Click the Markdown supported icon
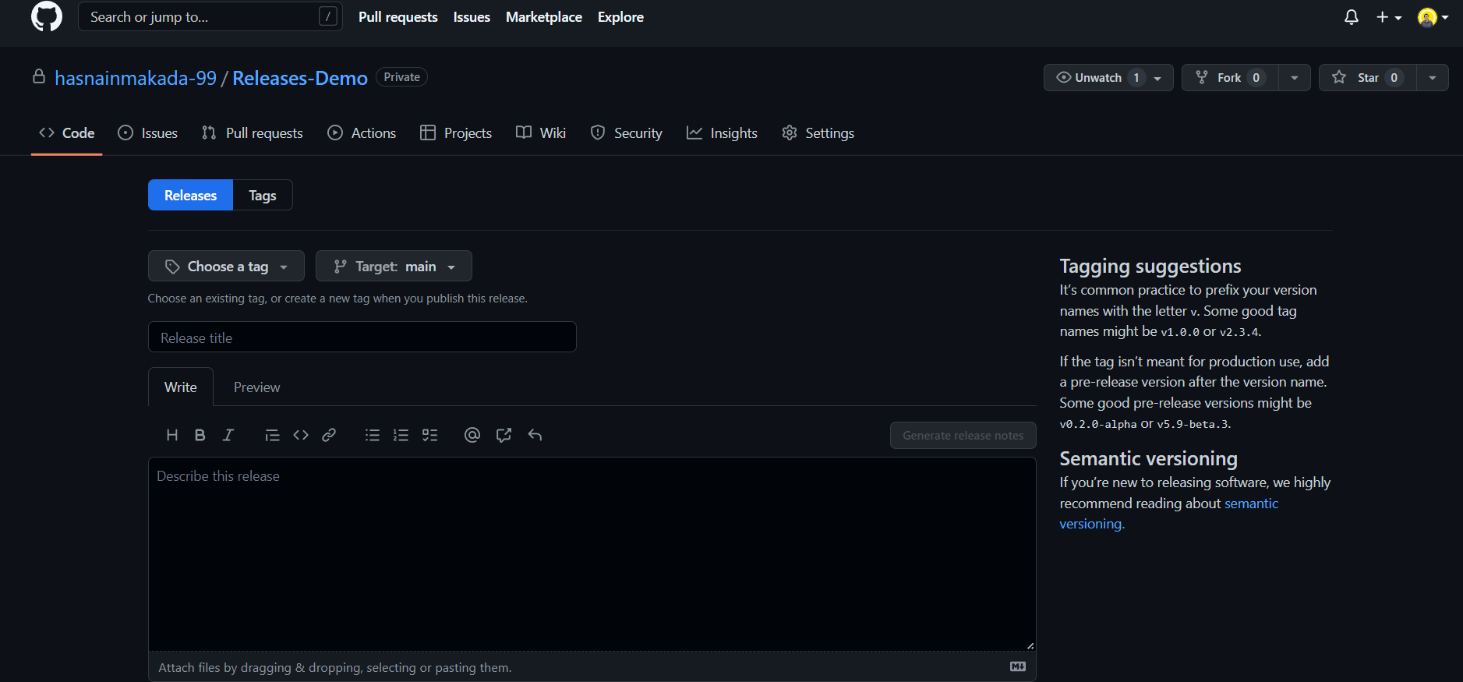 [x=1018, y=666]
